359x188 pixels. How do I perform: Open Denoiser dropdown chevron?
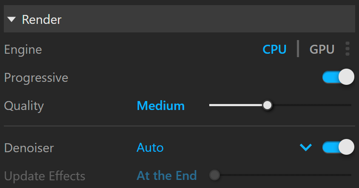306,147
